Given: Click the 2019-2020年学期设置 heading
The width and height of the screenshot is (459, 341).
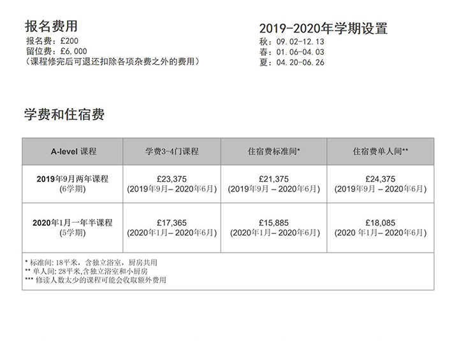Looking at the screenshot, I should pos(323,29).
